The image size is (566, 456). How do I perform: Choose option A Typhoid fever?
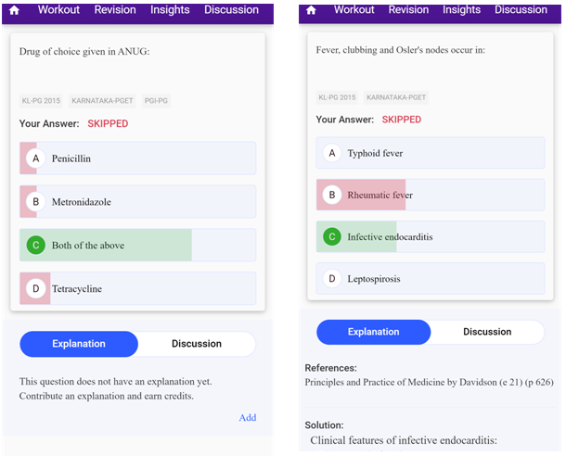point(431,153)
